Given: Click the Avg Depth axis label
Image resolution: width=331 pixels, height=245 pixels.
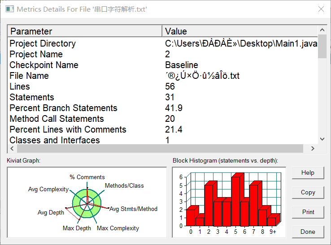Looking at the screenshot, I should [x=51, y=212].
